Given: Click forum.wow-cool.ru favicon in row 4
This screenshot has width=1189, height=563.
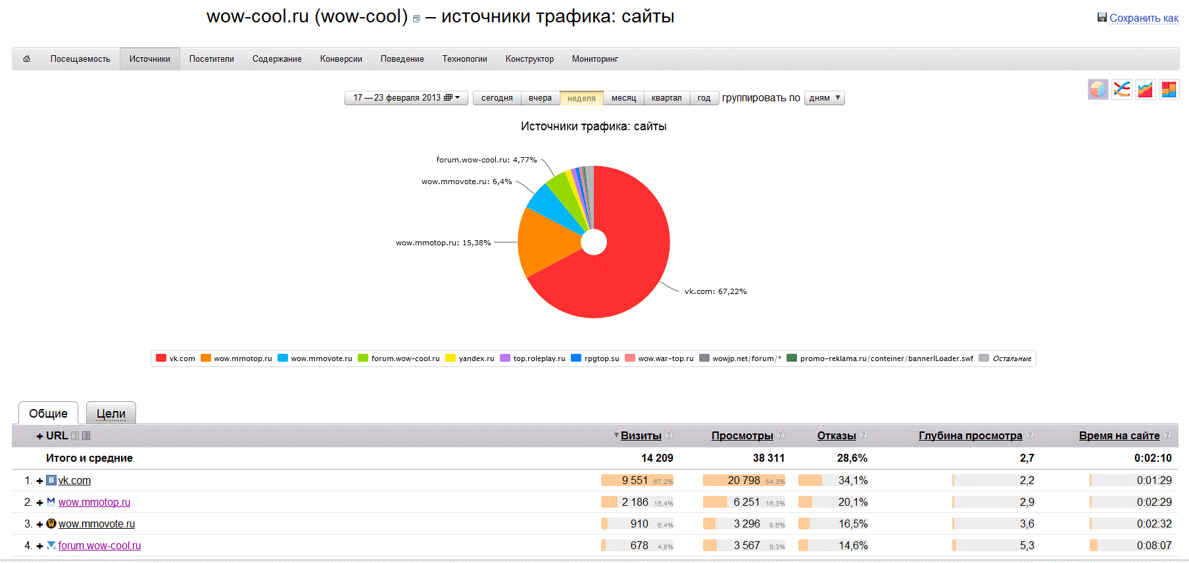Looking at the screenshot, I should pos(51,545).
